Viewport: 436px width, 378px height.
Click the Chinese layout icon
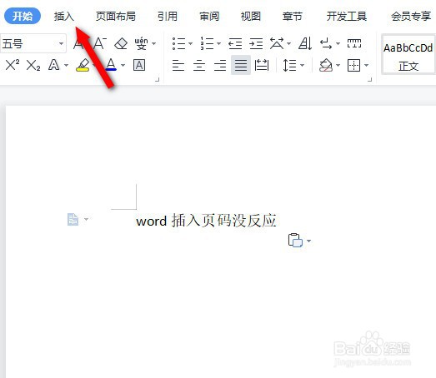[277, 43]
